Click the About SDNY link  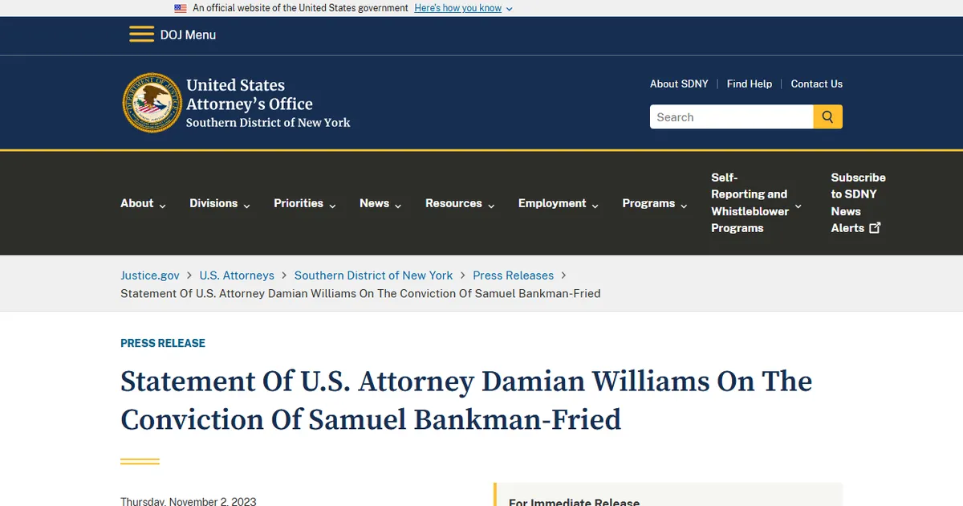click(x=679, y=84)
